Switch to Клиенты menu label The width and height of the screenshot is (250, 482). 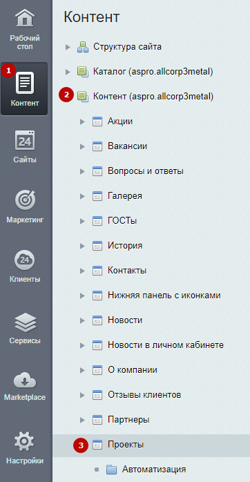point(25,280)
